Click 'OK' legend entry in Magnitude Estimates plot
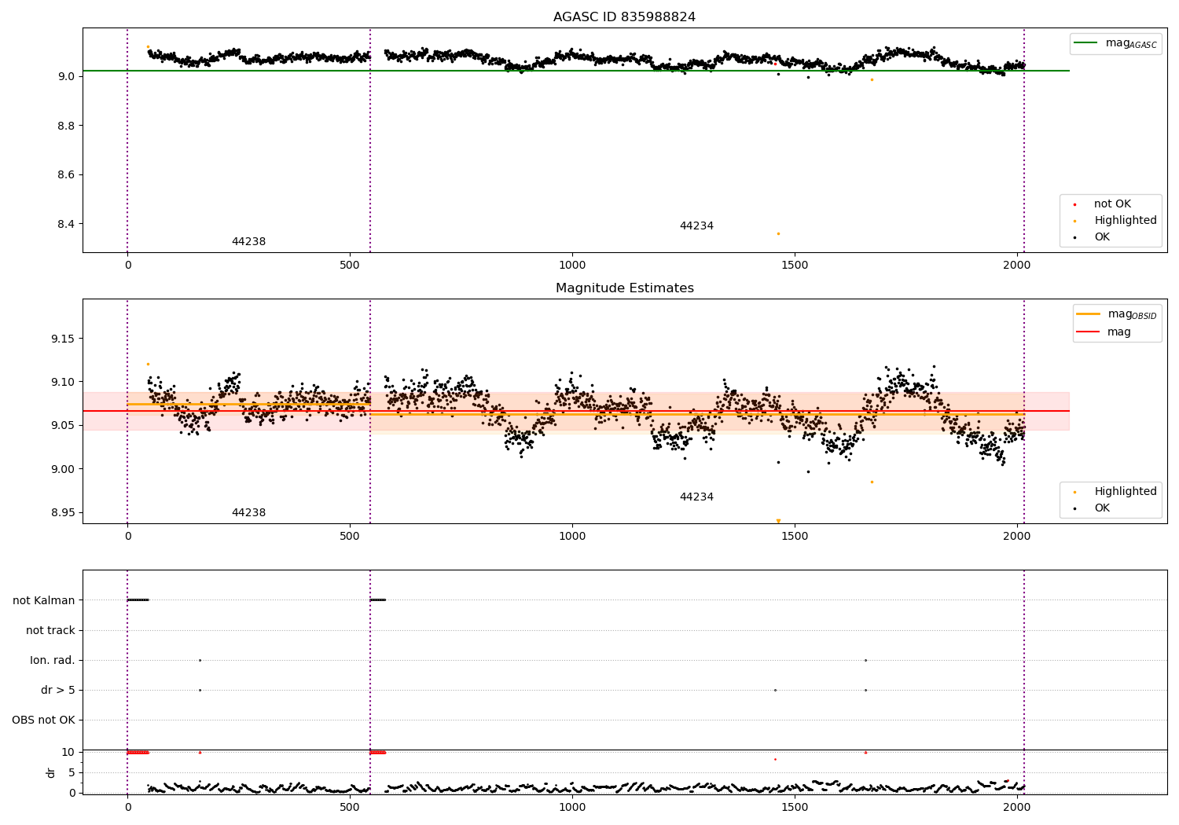This screenshot has height=825, width=1179. (1093, 508)
